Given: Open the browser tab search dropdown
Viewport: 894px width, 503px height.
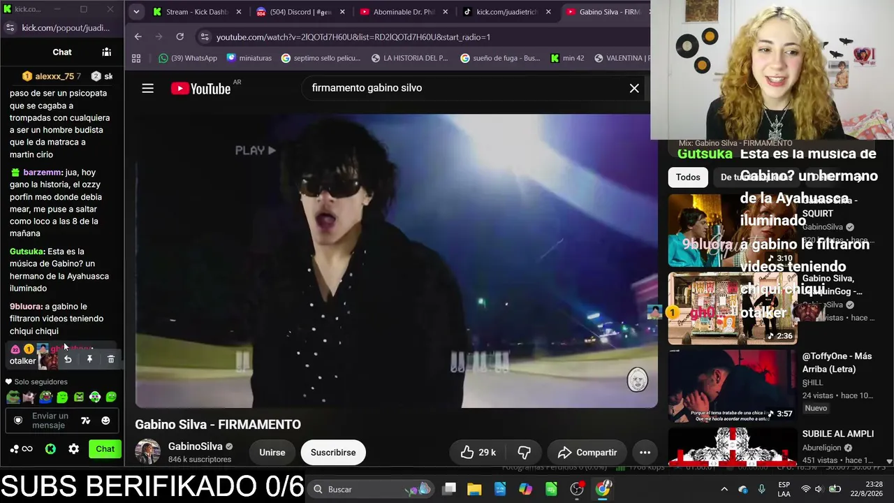Looking at the screenshot, I should tap(136, 12).
